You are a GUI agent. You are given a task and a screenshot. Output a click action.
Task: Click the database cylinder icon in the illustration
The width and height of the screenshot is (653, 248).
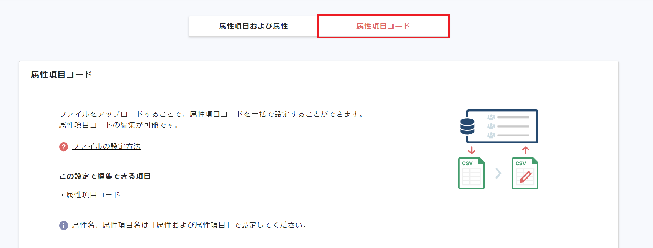pyautogui.click(x=467, y=126)
